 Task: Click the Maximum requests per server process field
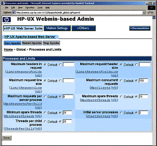coord(68,97)
